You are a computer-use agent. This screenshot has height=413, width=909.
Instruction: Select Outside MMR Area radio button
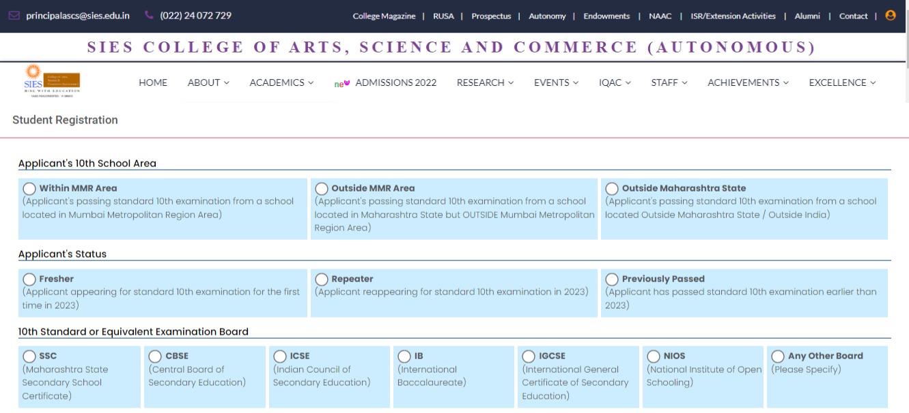pyautogui.click(x=322, y=189)
